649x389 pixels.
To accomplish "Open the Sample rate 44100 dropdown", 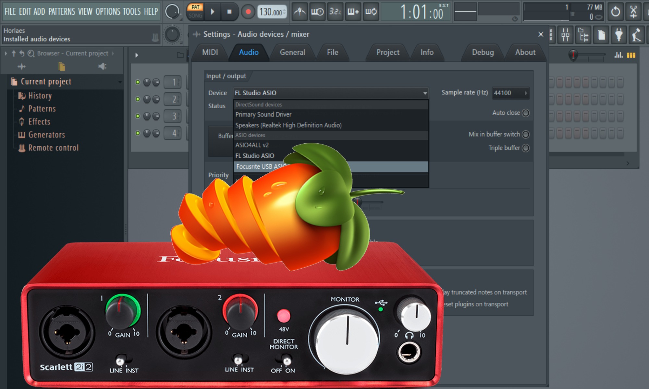I will tap(510, 93).
